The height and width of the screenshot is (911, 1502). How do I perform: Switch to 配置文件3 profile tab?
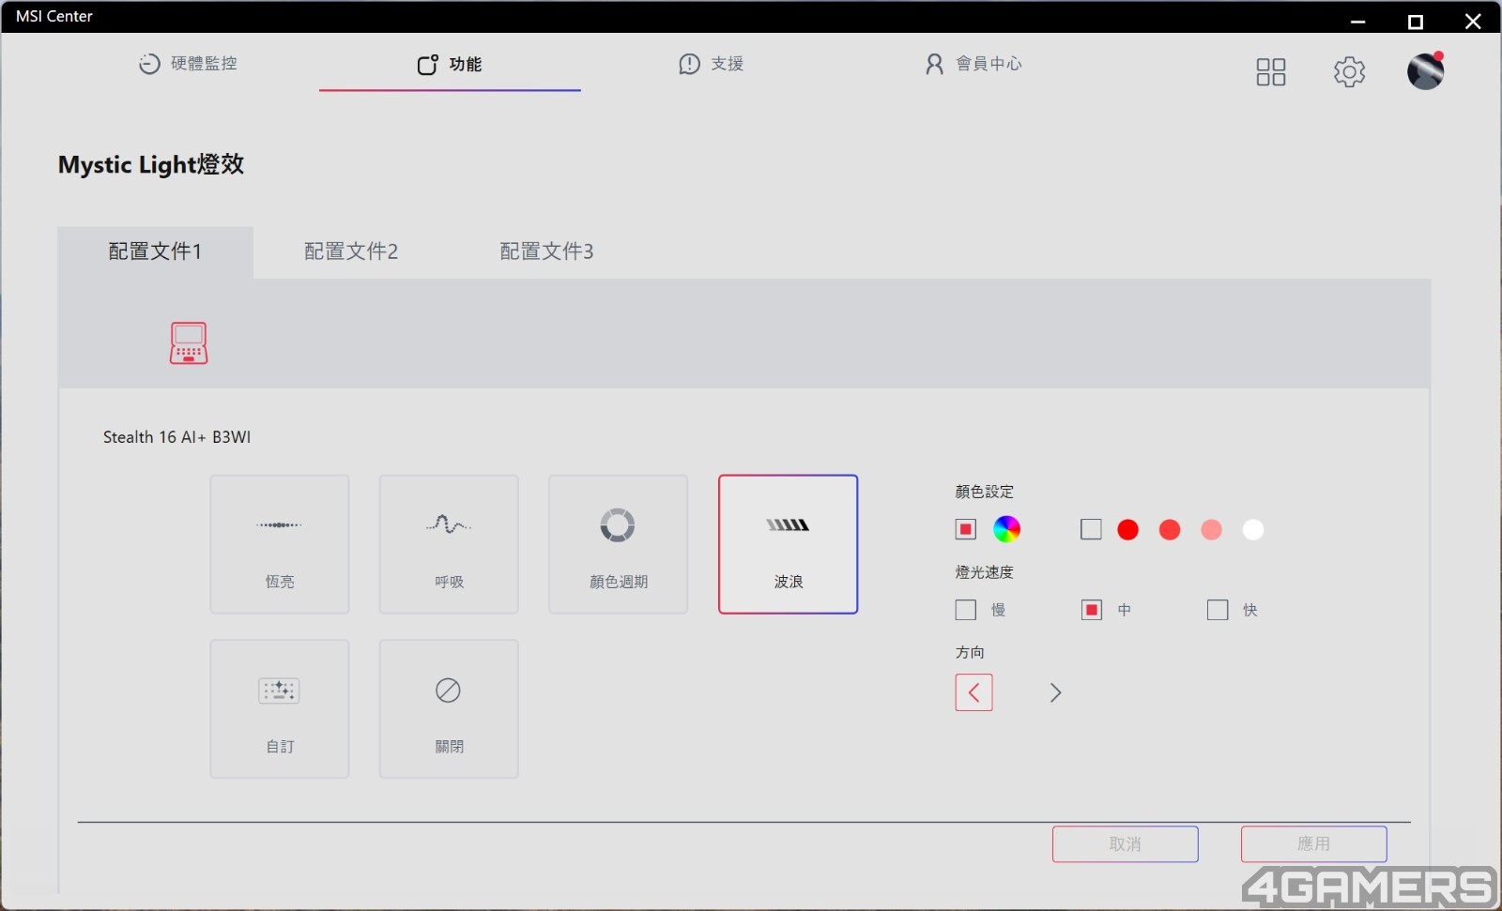546,251
